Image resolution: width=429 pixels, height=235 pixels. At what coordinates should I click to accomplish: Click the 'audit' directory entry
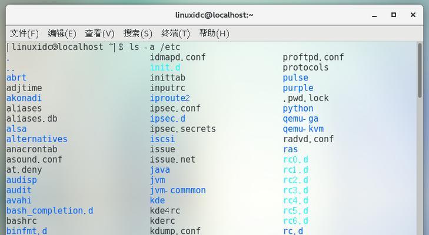pos(19,190)
